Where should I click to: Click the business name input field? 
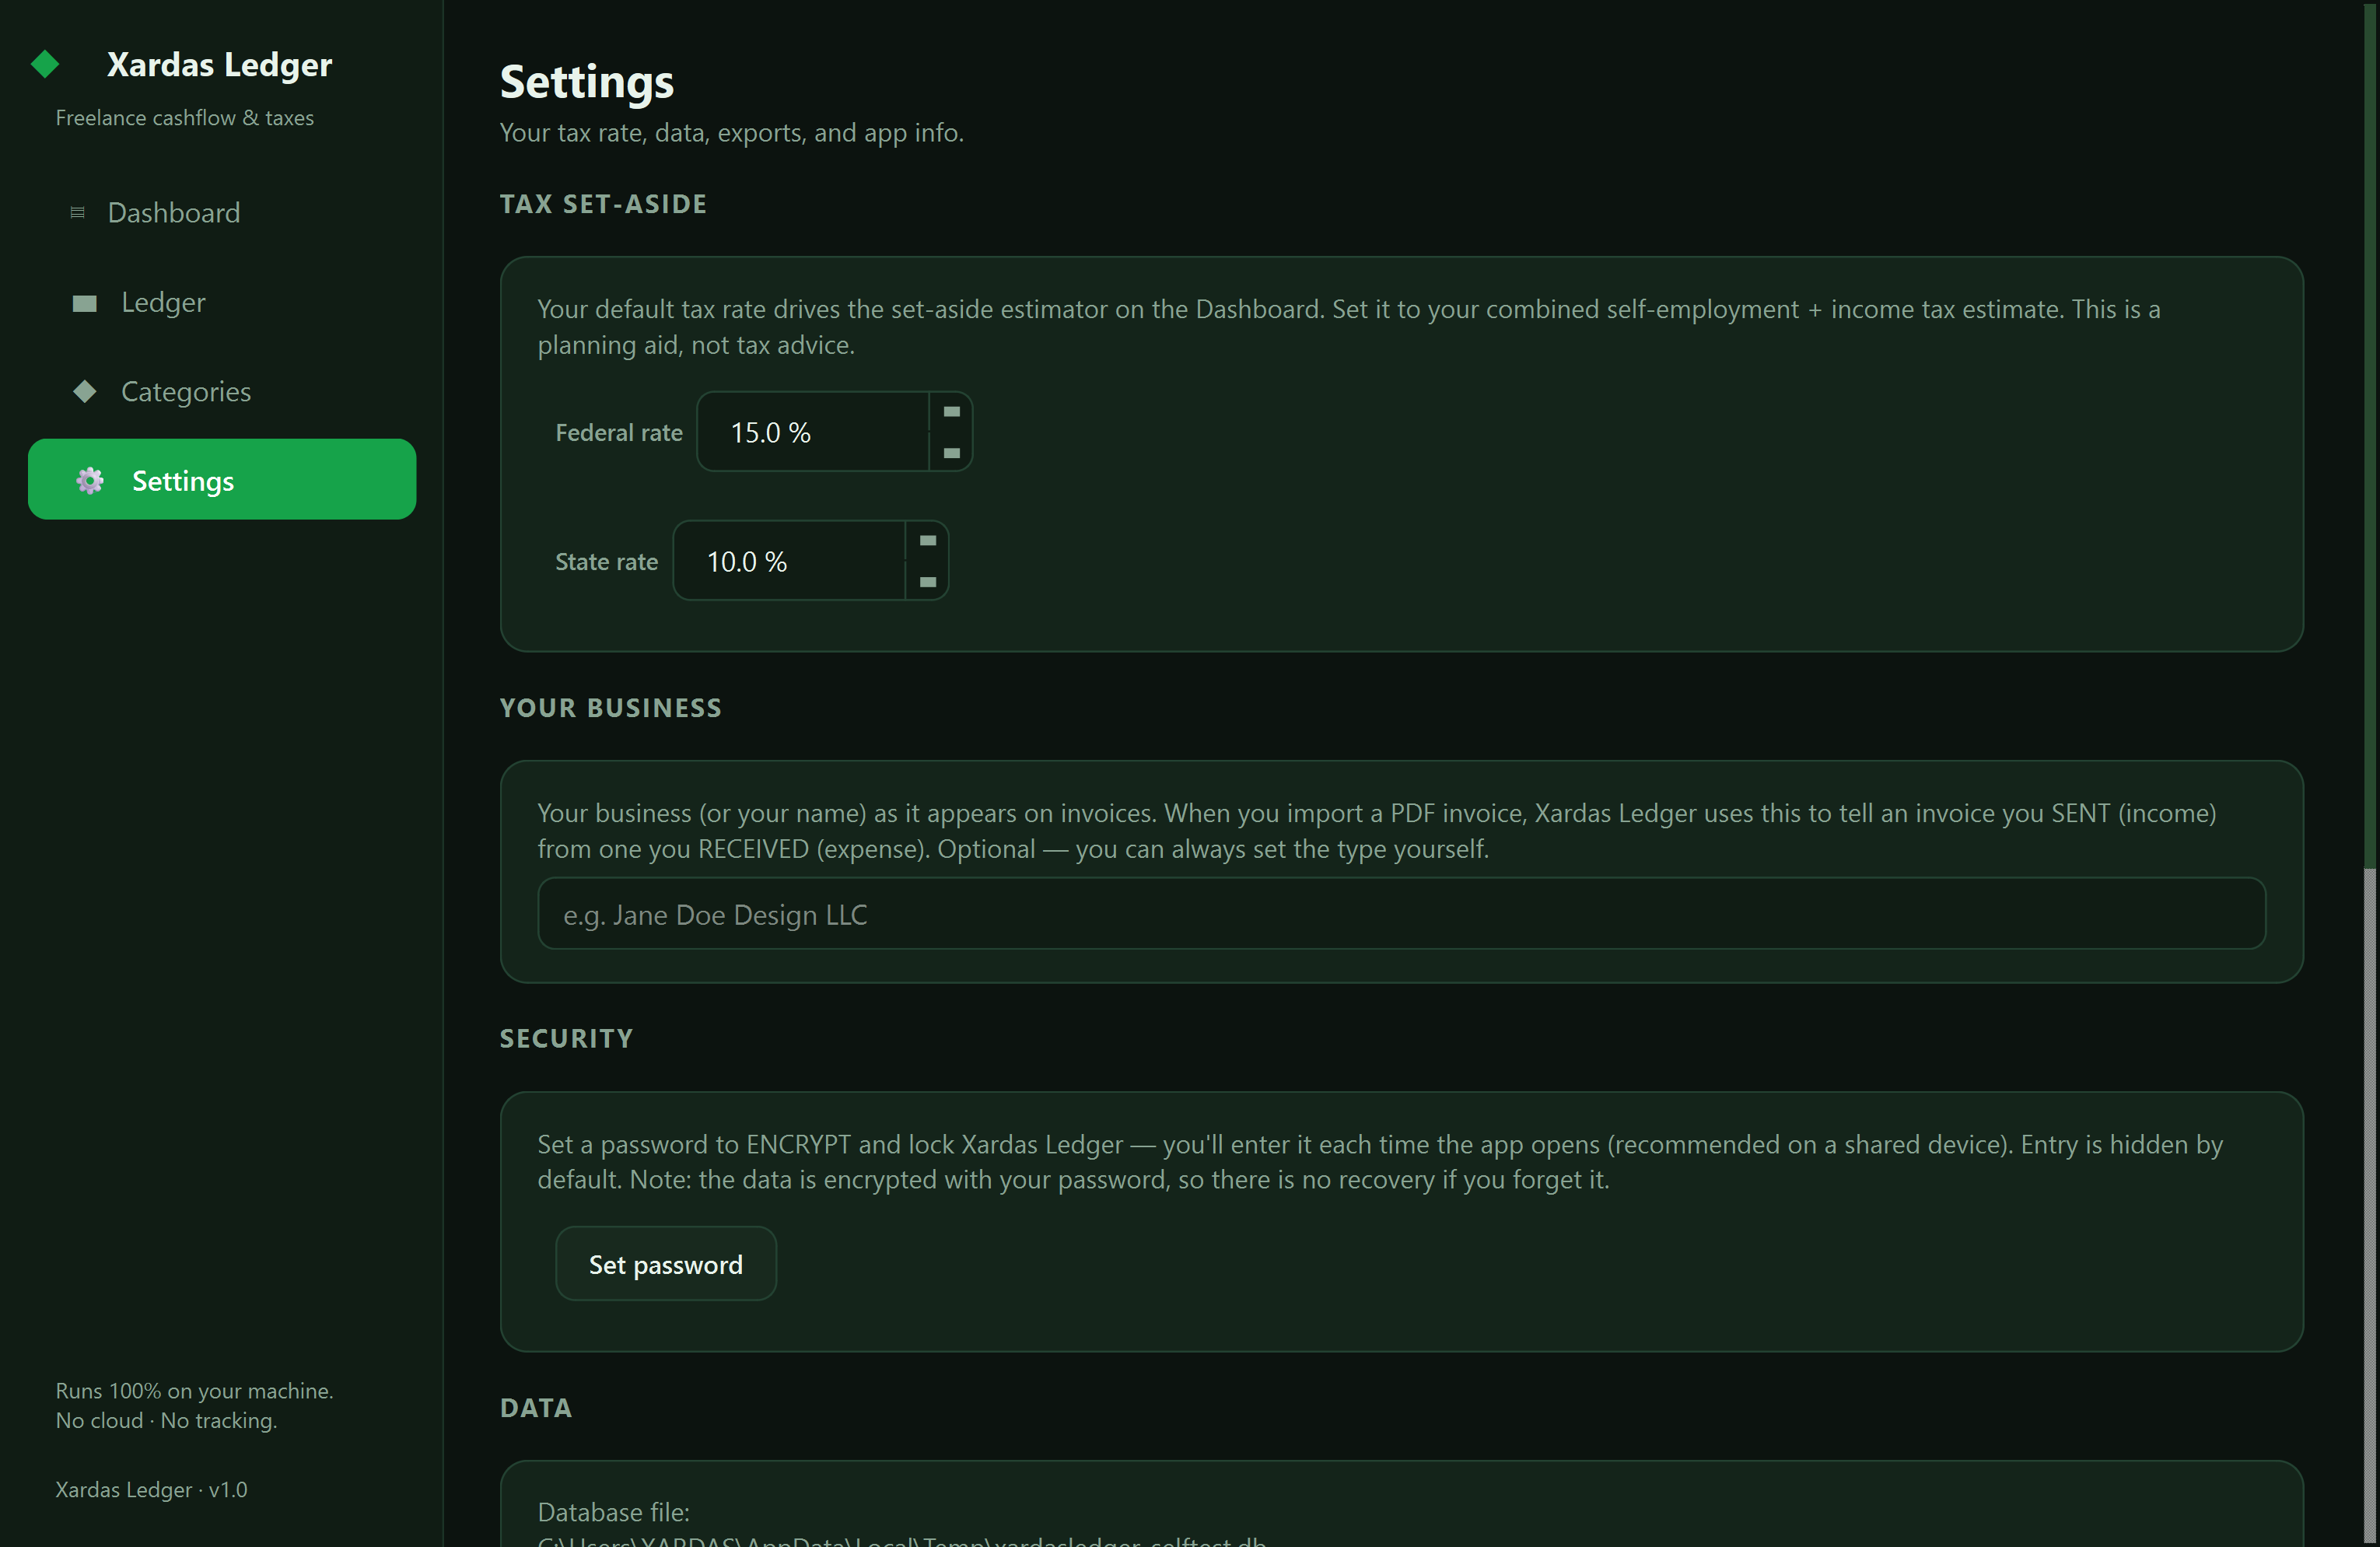pos(1401,914)
